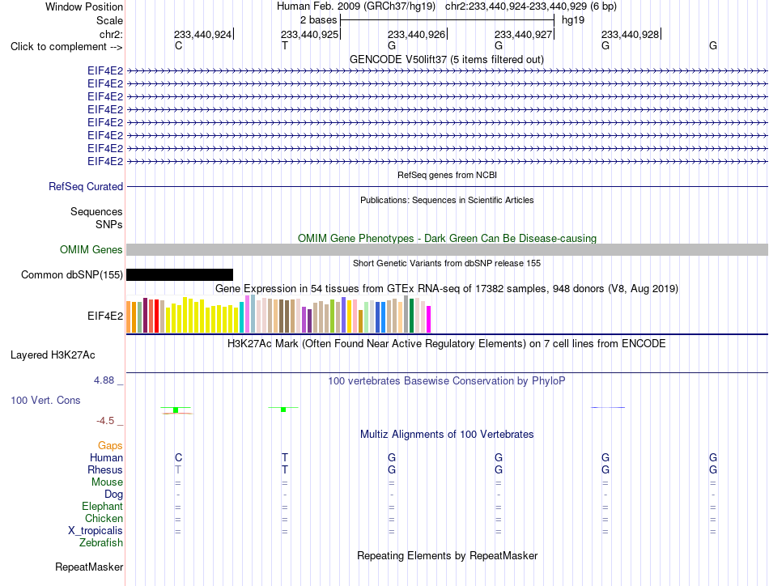
Task: Click the 'Click to complement -->' label
Action: pyautogui.click(x=66, y=47)
